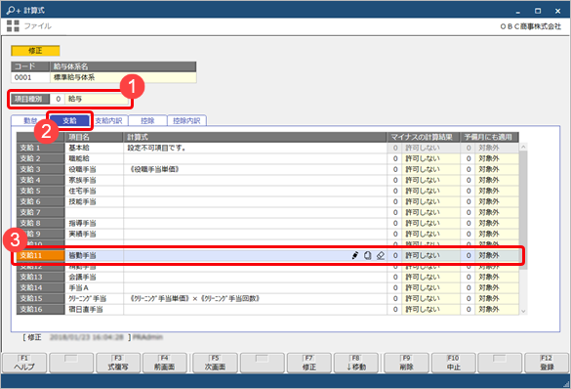
Task: Switch to the 支給内訳 tab
Action: 108,120
